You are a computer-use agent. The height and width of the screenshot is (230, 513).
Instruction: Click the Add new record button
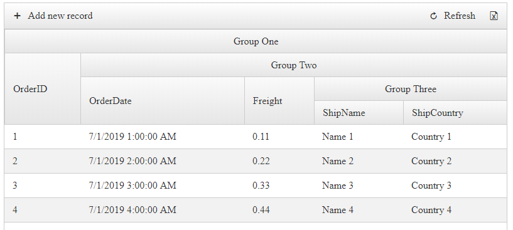pyautogui.click(x=53, y=16)
